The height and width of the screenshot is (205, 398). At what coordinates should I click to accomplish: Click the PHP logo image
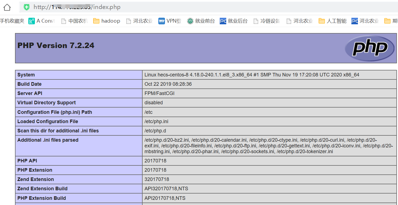tap(370, 48)
